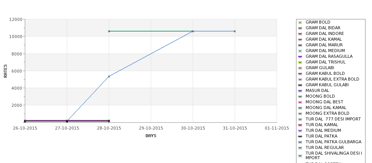The image size is (372, 163).
Task: Click the TUR DAL SHIVALINGA DESI IMPORT label
Action: click(333, 155)
